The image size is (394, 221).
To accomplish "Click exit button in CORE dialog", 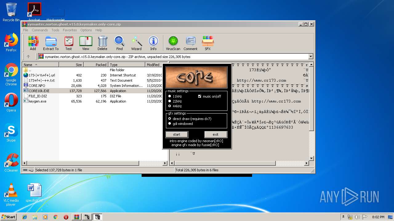I will (215, 134).
